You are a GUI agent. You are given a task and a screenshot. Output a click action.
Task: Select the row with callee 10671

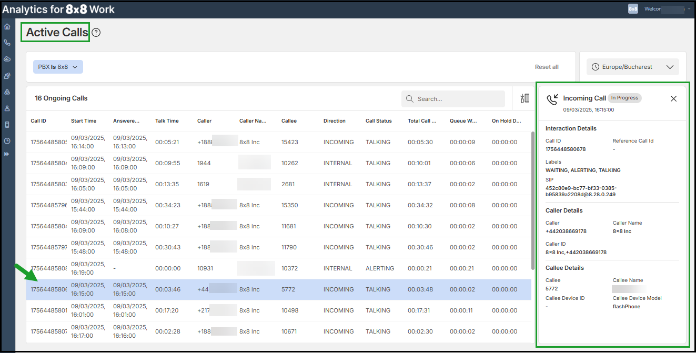[279, 331]
